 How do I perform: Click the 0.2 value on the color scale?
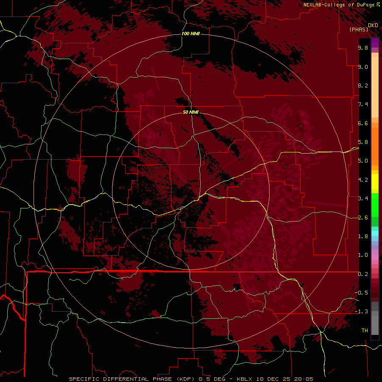click(363, 274)
